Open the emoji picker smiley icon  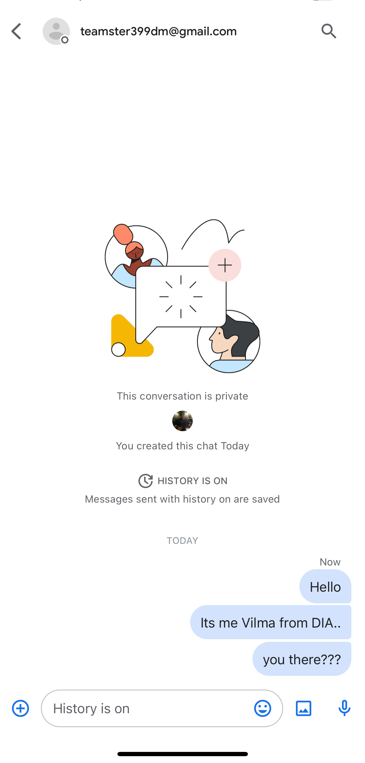click(x=262, y=708)
